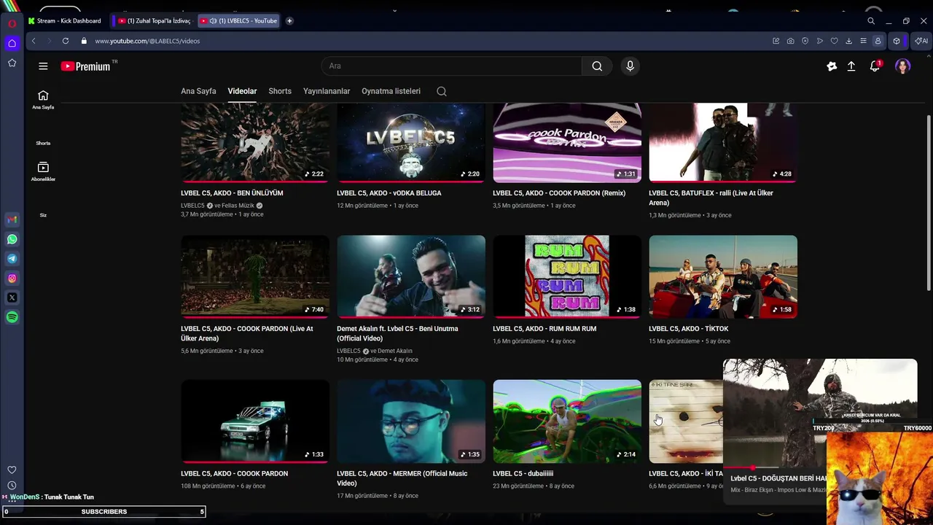The height and width of the screenshot is (525, 933).
Task: Open Opera tab search magnifier in title bar
Action: coord(871,21)
